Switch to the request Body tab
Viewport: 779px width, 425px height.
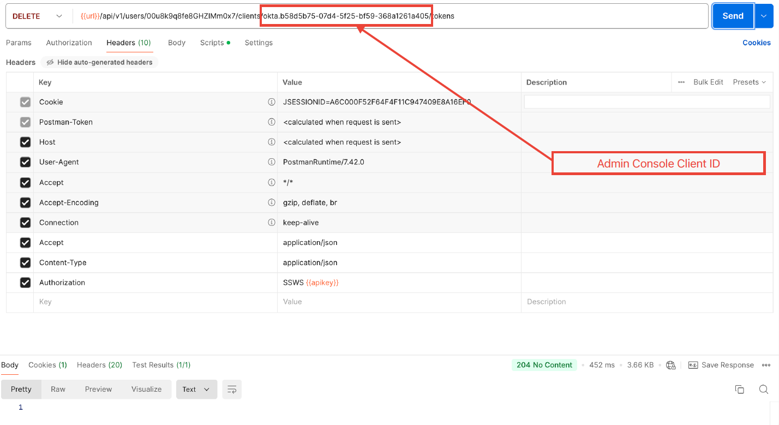(177, 43)
